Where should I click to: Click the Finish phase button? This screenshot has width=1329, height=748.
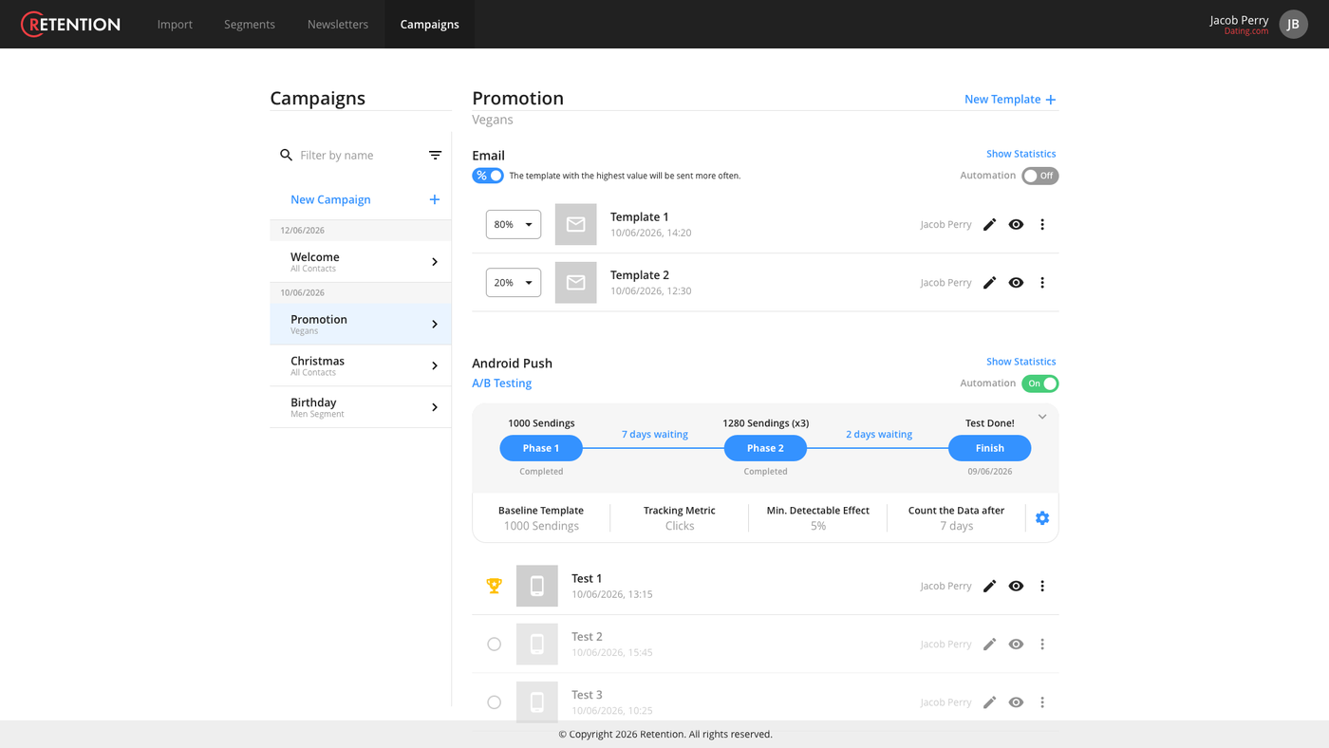point(989,448)
